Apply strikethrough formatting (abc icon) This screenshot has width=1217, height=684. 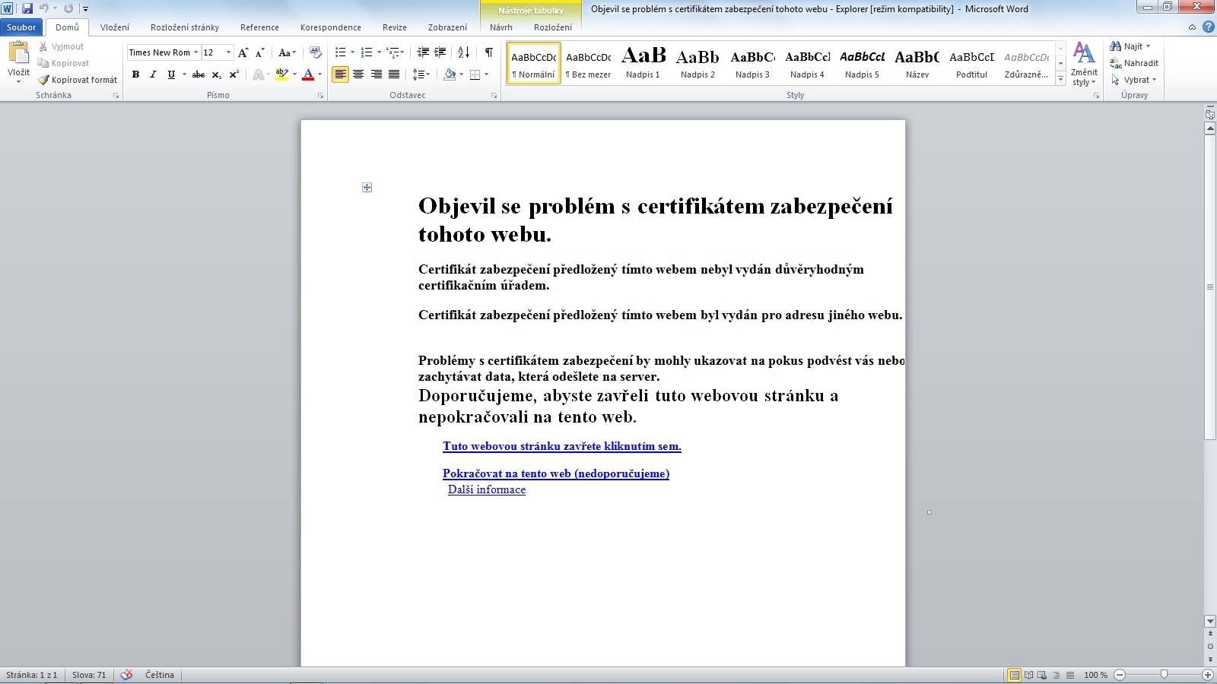click(x=199, y=74)
